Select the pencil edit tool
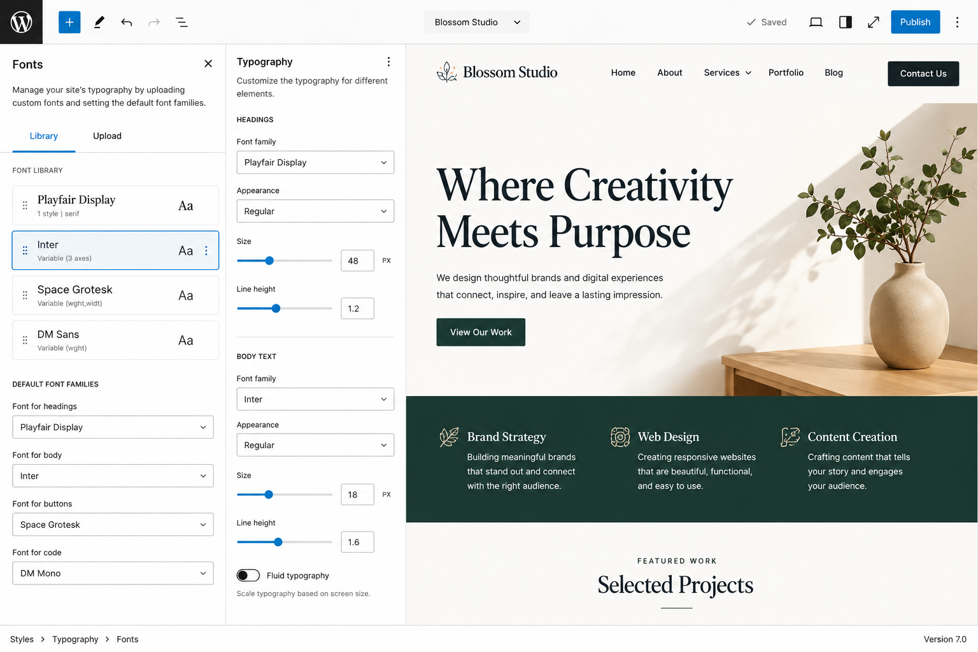Screen dimensions: 978x652 [x=99, y=22]
